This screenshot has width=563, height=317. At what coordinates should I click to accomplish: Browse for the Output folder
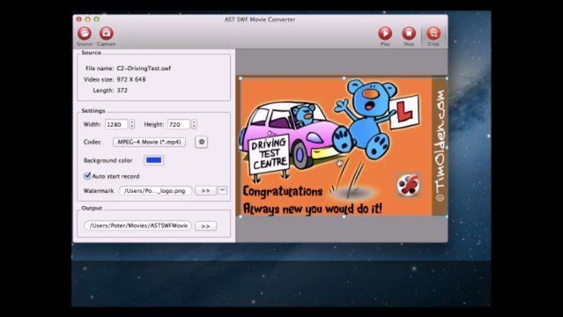coord(205,226)
